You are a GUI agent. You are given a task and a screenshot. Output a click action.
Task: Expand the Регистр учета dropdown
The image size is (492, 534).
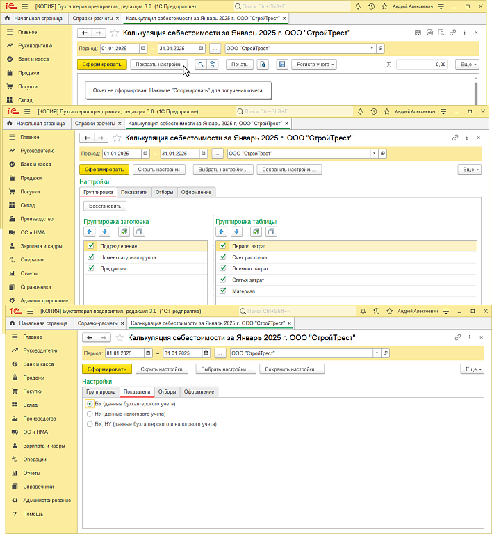314,65
